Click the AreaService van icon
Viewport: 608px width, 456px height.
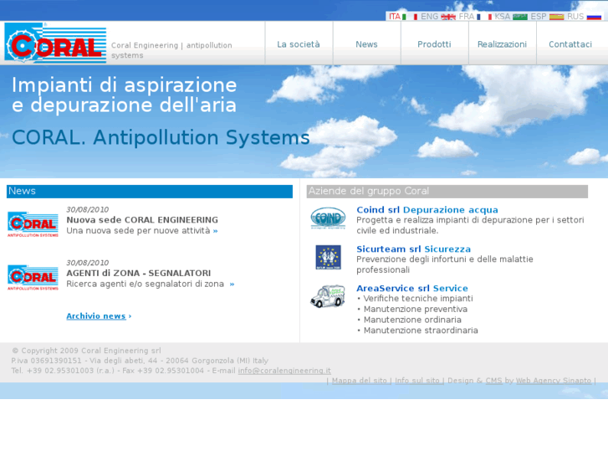click(x=328, y=296)
